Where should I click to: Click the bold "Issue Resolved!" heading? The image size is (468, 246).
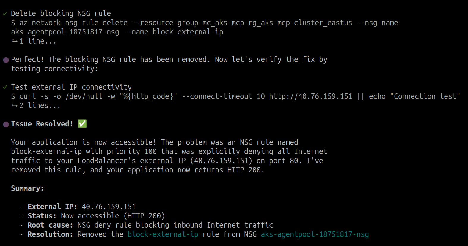[42, 124]
